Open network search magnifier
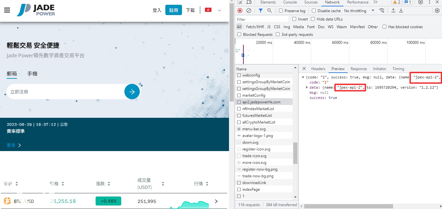Screen dimensions: 442x209 270,11
